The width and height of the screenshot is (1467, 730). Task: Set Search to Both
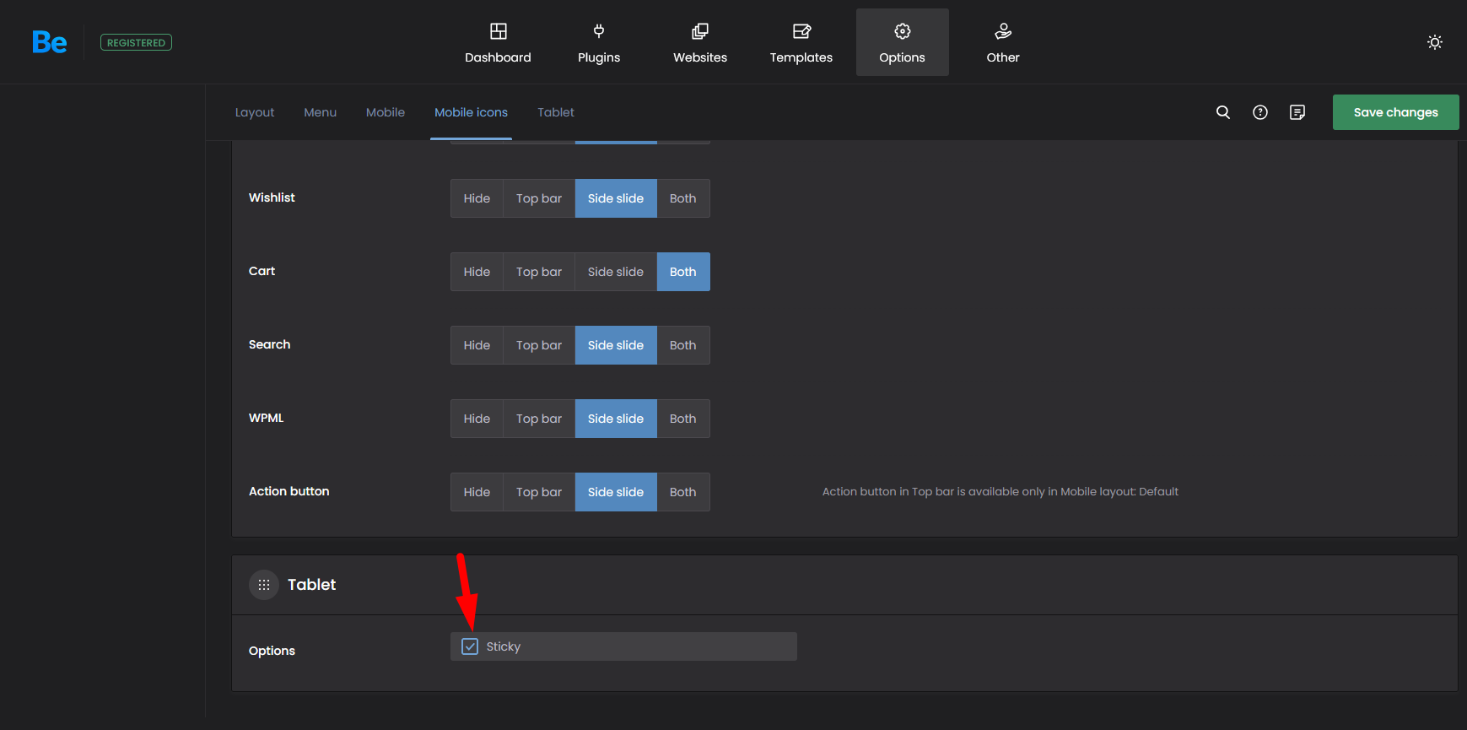tap(682, 345)
